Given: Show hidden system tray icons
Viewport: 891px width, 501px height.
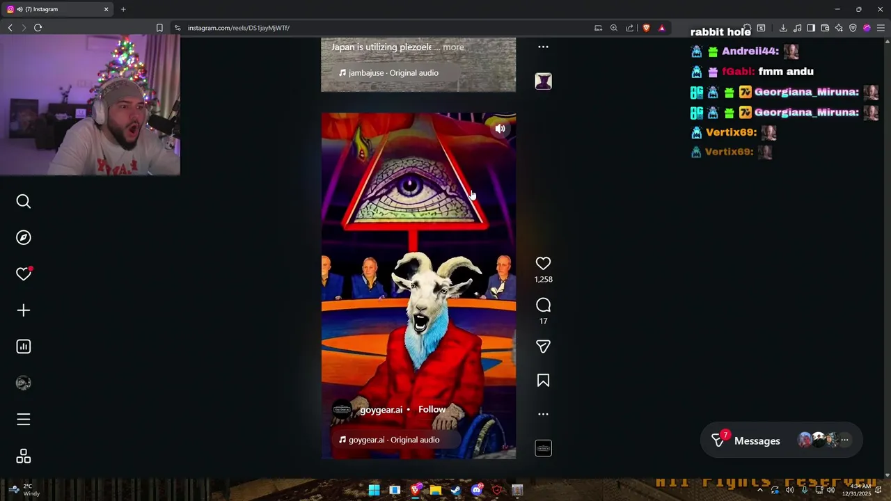Looking at the screenshot, I should point(760,490).
